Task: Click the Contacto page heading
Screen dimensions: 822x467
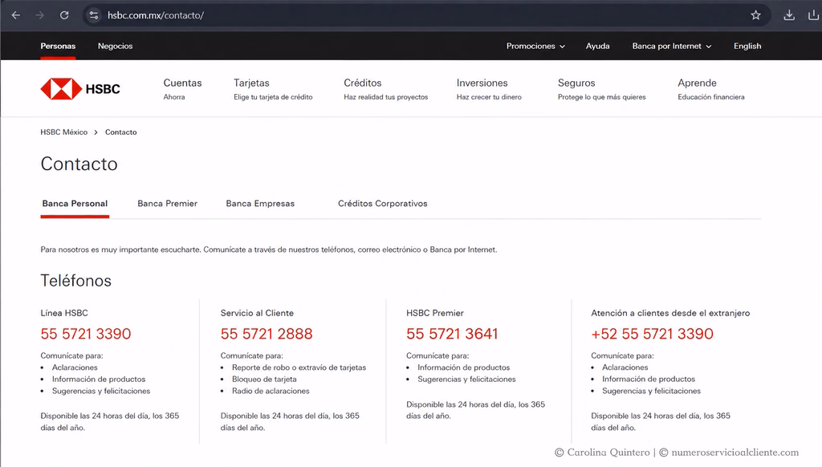Action: pyautogui.click(x=79, y=164)
